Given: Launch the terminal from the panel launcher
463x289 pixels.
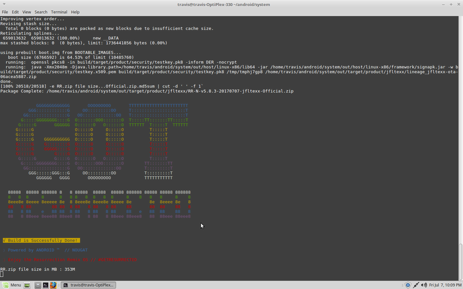Looking at the screenshot, I should click(46, 285).
